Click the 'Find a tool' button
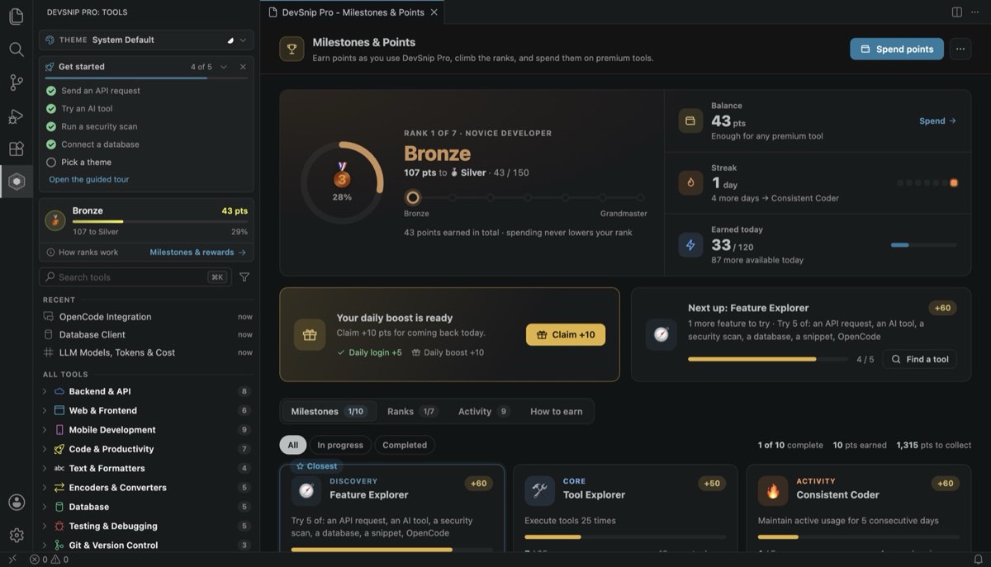This screenshot has width=991, height=567. (x=919, y=359)
